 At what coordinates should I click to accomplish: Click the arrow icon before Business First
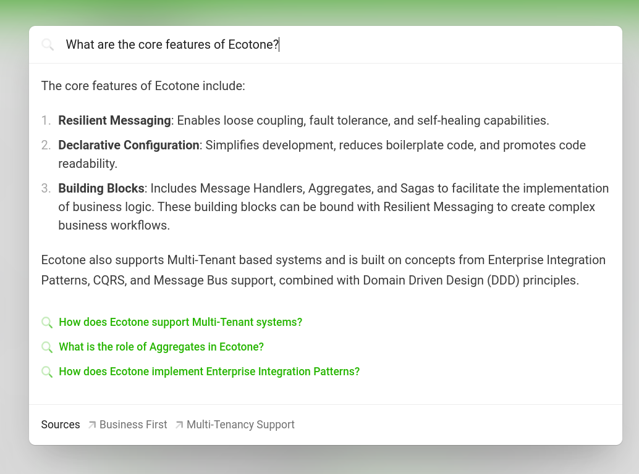[x=92, y=425]
